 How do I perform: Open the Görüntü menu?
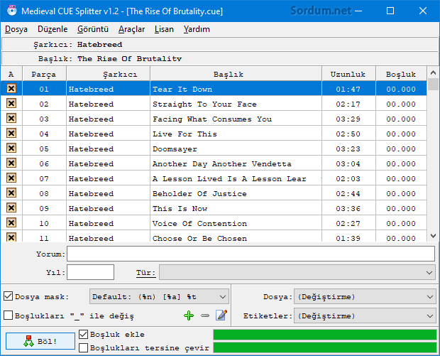point(93,29)
